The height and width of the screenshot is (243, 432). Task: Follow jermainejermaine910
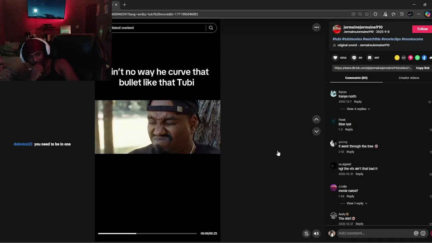point(422,29)
